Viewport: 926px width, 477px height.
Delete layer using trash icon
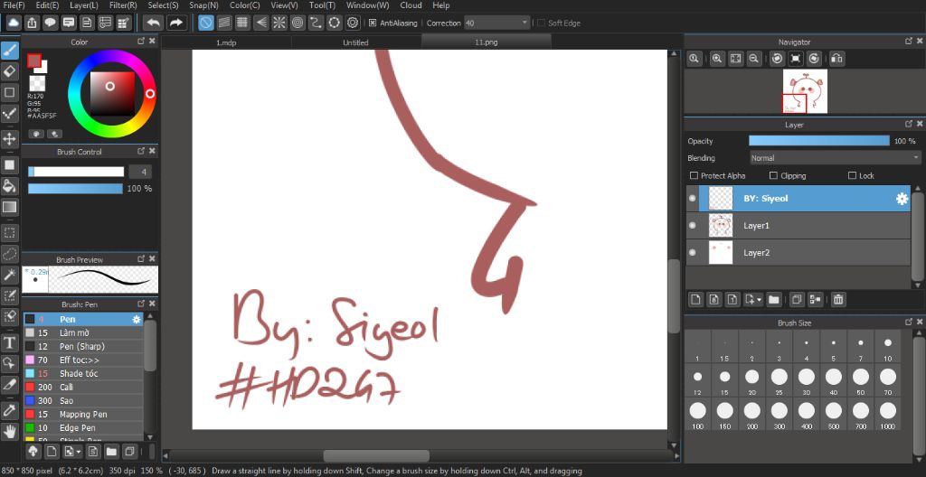coord(837,299)
